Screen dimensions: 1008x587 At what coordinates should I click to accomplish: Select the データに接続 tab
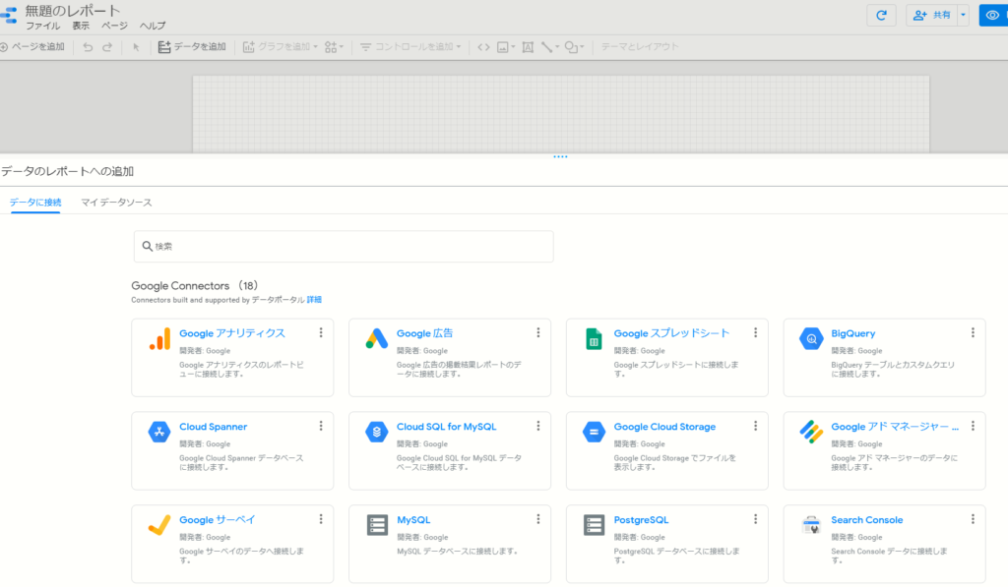point(35,203)
